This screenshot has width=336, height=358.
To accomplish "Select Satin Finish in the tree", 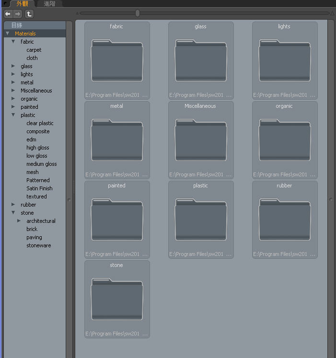I will click(x=39, y=188).
